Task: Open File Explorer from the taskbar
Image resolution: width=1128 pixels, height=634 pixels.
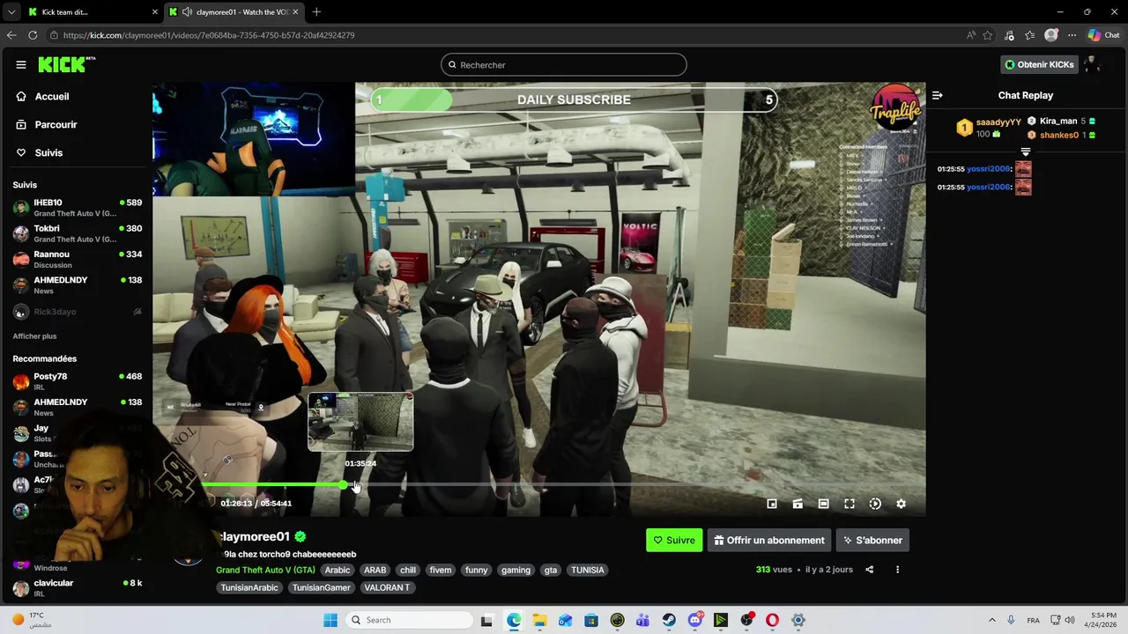Action: pyautogui.click(x=539, y=620)
